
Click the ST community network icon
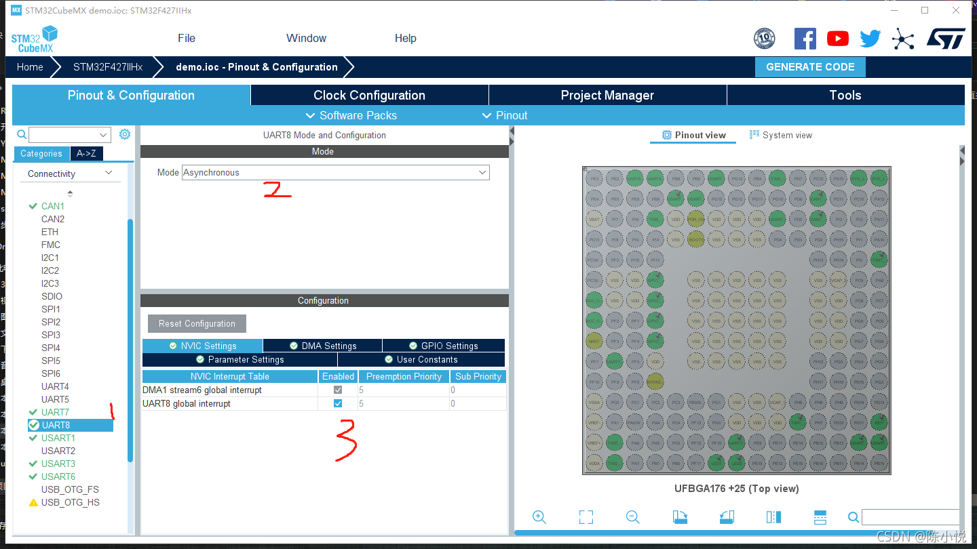(x=903, y=39)
